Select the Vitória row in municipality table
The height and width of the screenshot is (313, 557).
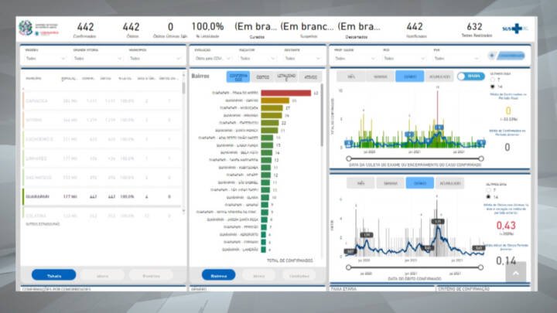pos(102,121)
